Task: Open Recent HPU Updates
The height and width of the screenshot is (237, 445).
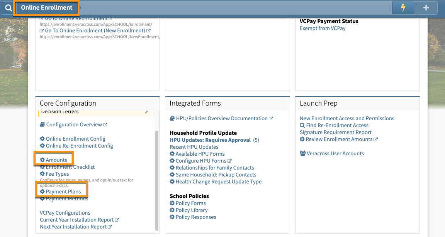Action: (194, 147)
